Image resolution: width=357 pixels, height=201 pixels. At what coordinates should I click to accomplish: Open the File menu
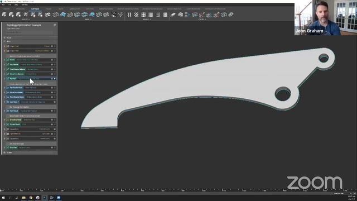3,4
